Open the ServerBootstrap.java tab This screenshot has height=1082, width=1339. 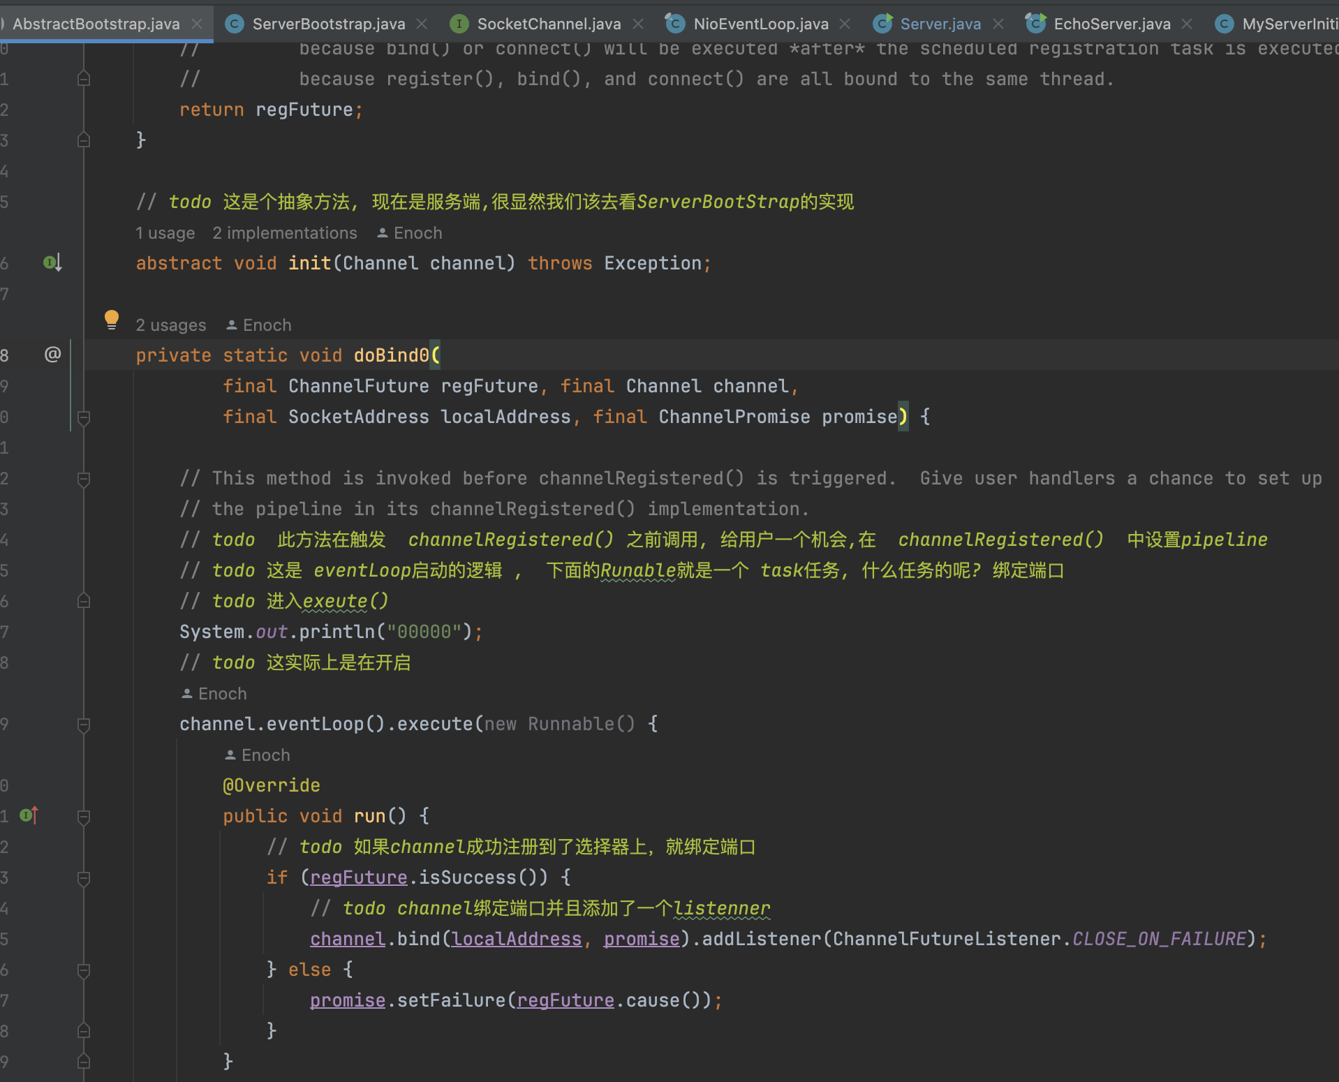click(328, 24)
